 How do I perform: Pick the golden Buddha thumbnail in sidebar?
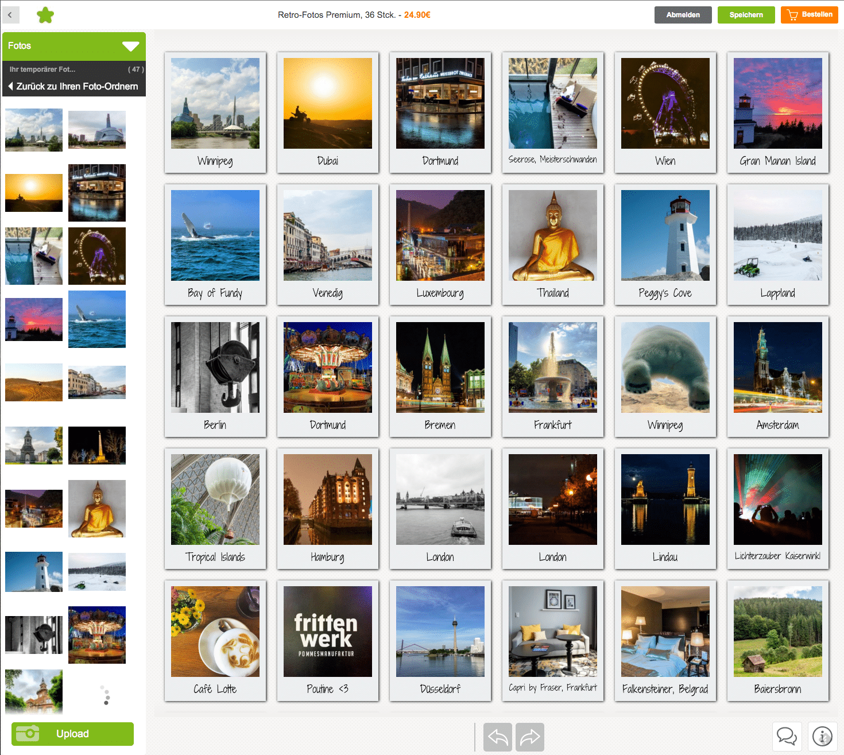point(97,509)
